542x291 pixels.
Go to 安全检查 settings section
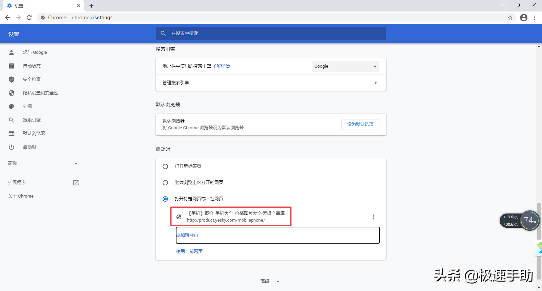[32, 79]
